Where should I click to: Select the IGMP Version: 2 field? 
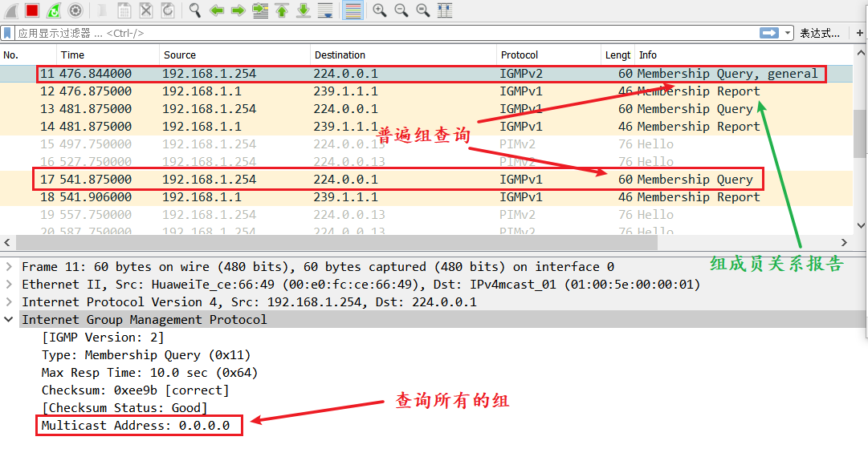point(103,338)
